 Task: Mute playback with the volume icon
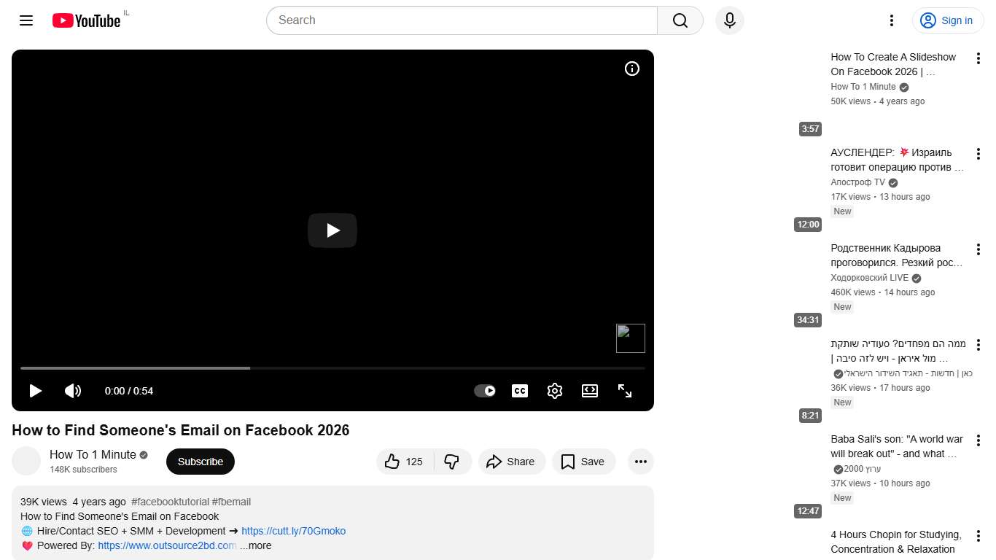point(73,391)
